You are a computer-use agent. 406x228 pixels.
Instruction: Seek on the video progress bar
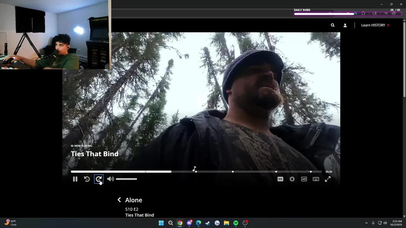[196, 172]
